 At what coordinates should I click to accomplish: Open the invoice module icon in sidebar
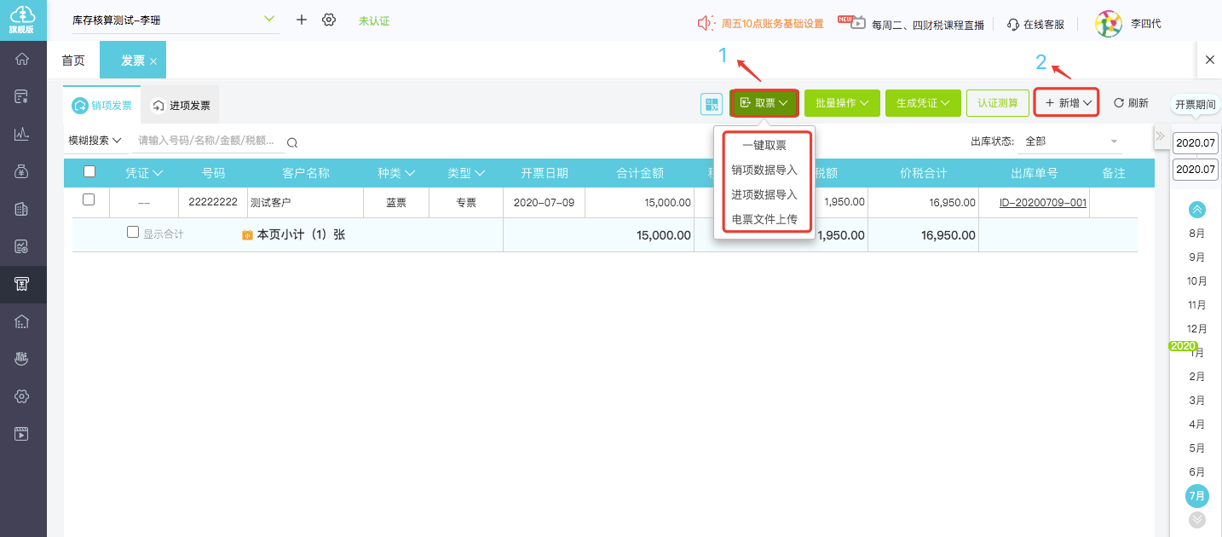pyautogui.click(x=22, y=284)
